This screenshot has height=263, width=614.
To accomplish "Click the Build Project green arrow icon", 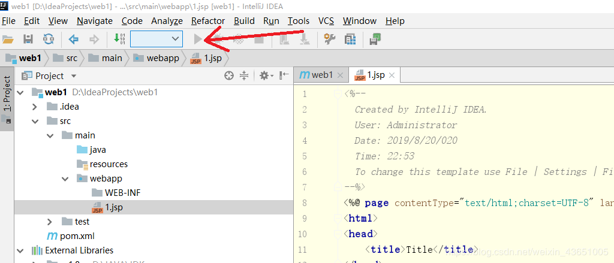I will pos(119,38).
